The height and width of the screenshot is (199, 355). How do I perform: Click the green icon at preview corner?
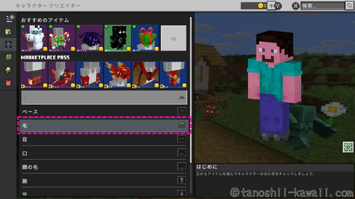point(348,147)
